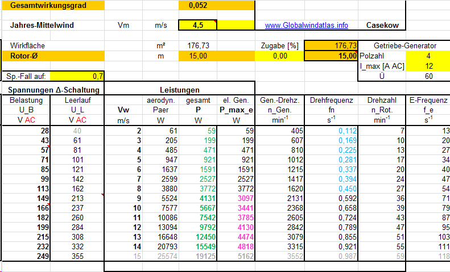Click the E-Frequenz column header
The height and width of the screenshot is (272, 450).
click(429, 100)
